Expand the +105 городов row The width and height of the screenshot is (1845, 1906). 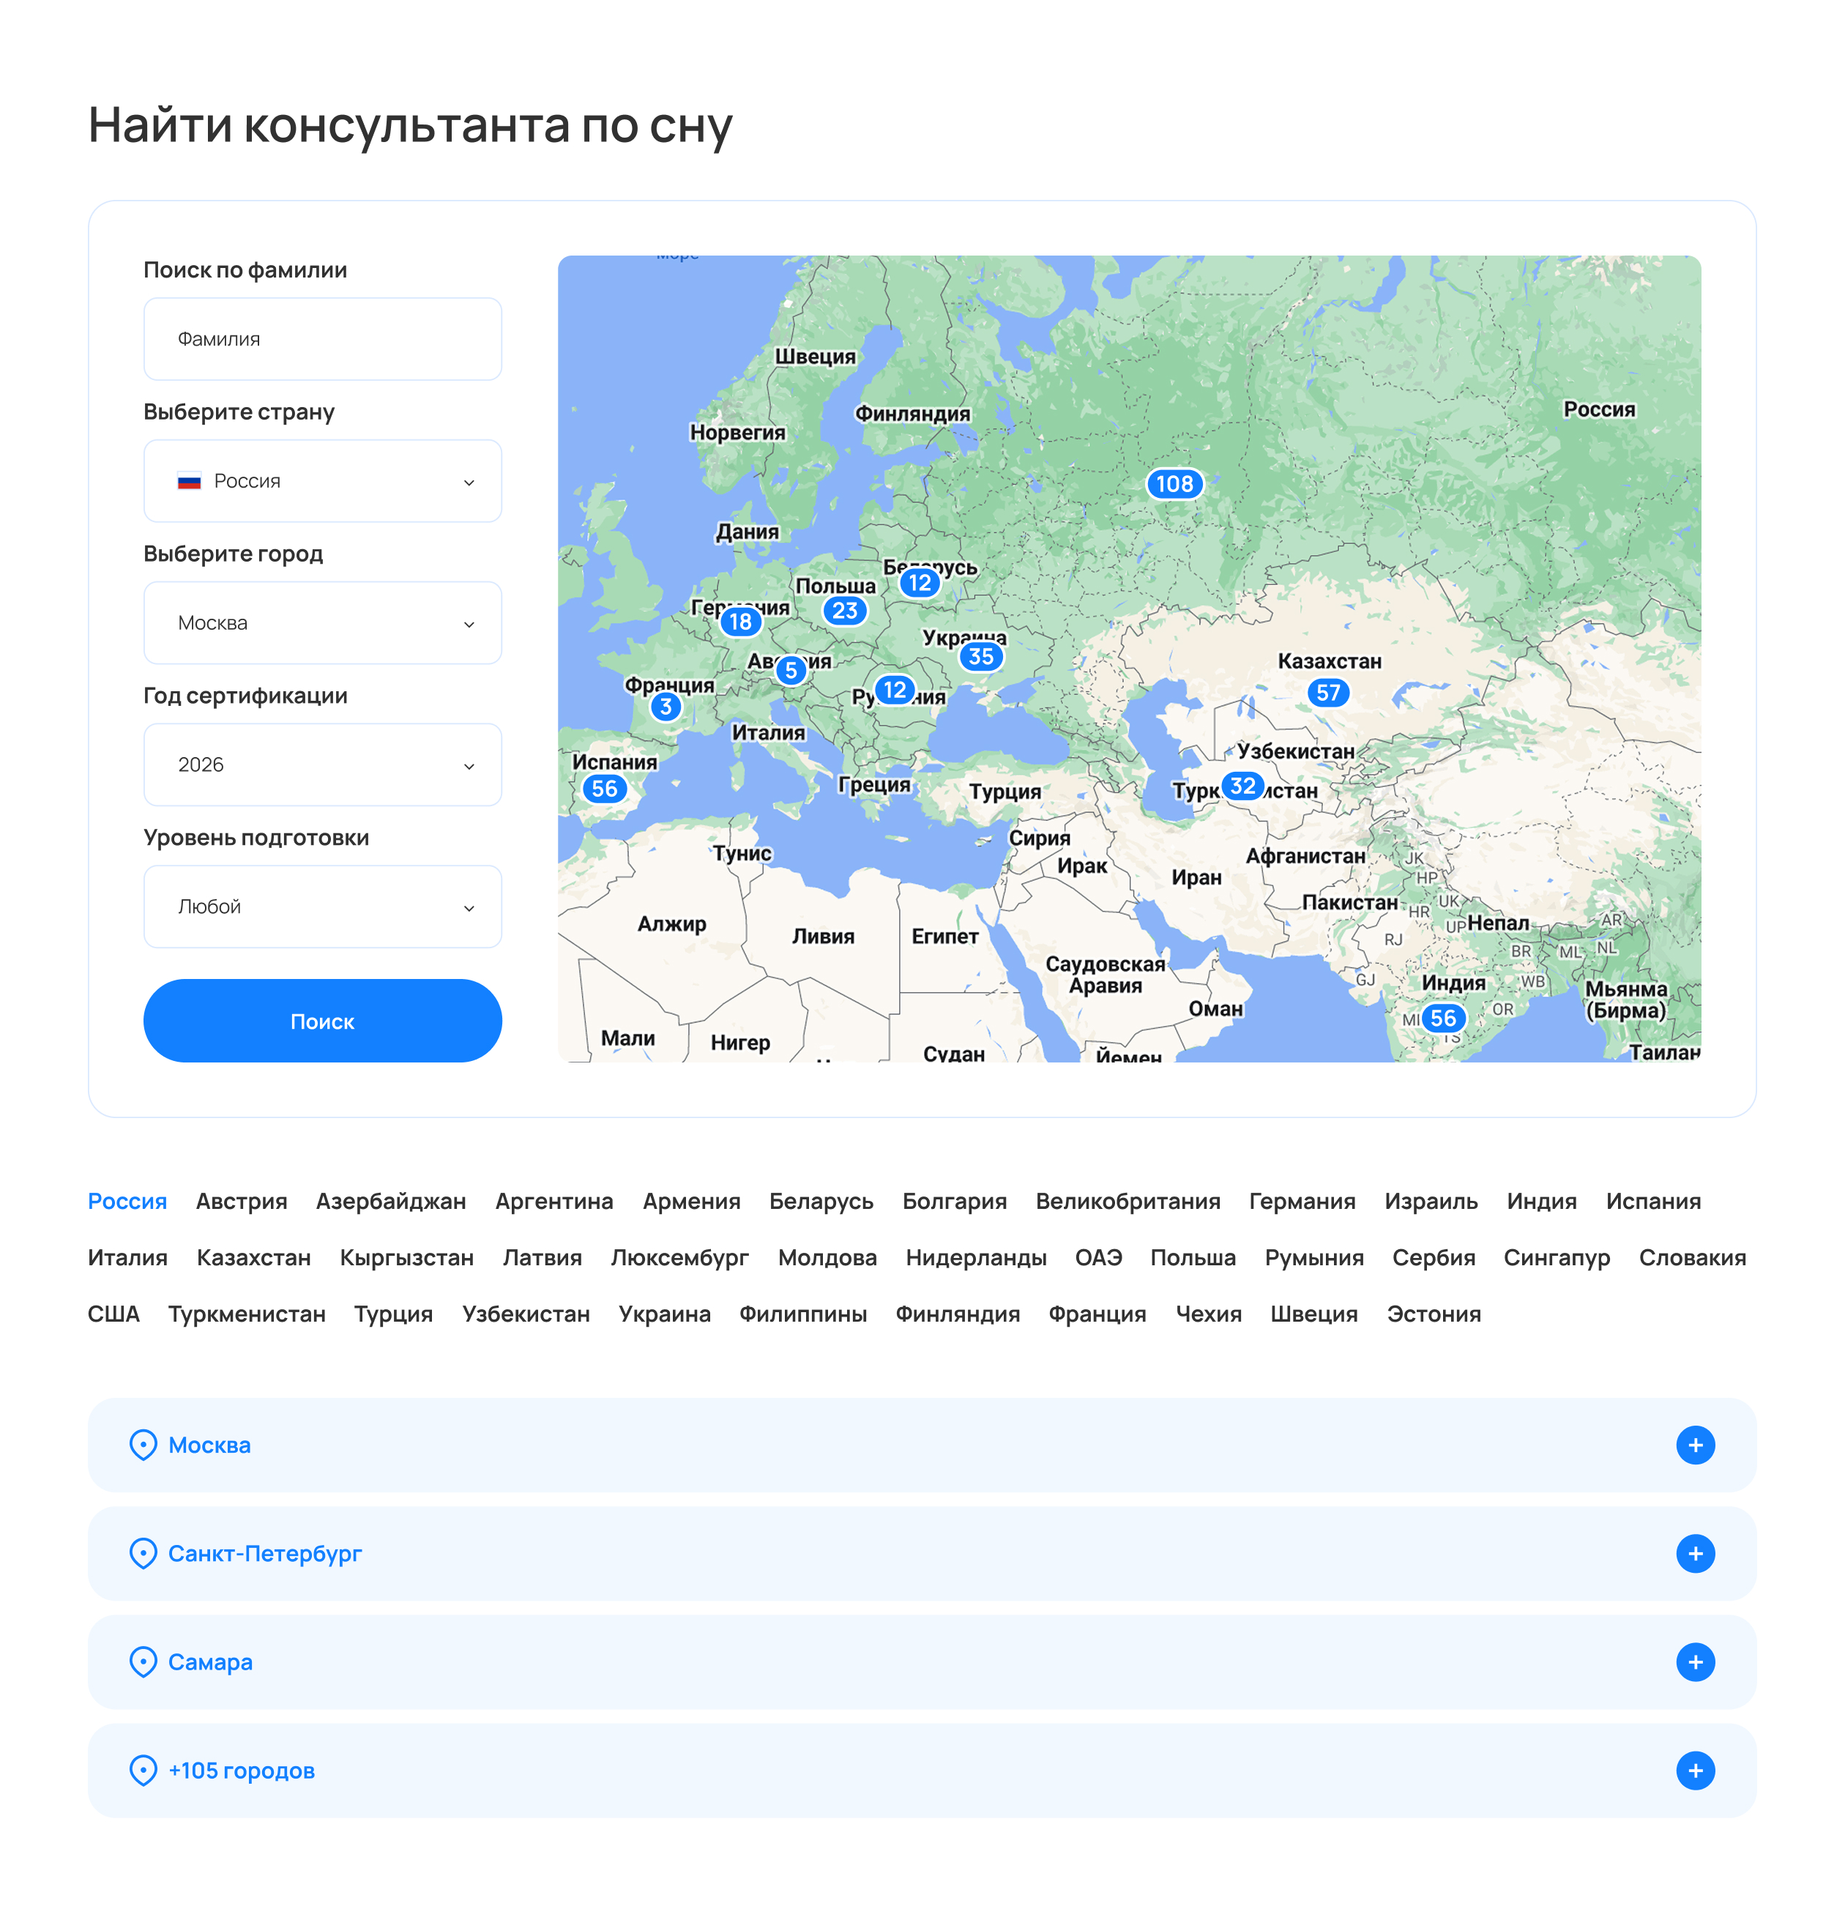1694,1771
